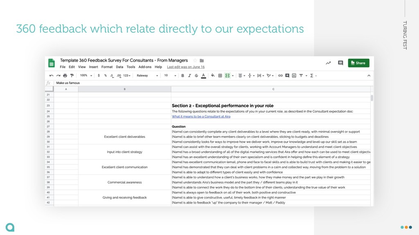The width and height of the screenshot is (419, 235).
Task: Click the Undo icon
Action: pyautogui.click(x=51, y=75)
